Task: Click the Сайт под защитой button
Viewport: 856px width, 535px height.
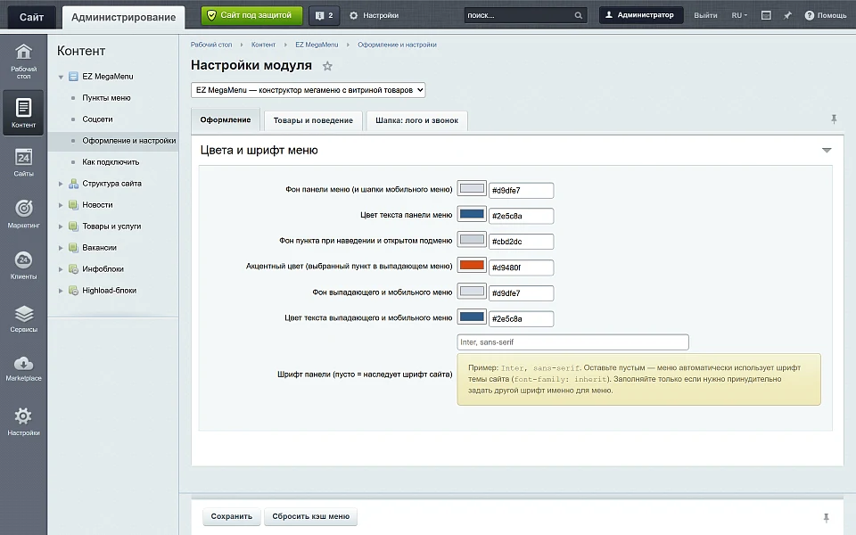Action: [251, 15]
